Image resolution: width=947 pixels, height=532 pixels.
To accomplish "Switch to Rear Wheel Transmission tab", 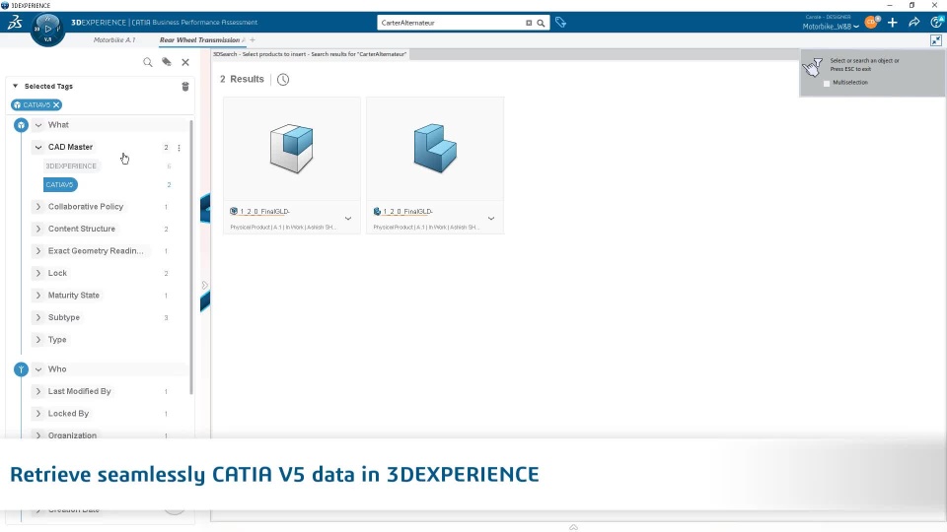I will coord(199,39).
